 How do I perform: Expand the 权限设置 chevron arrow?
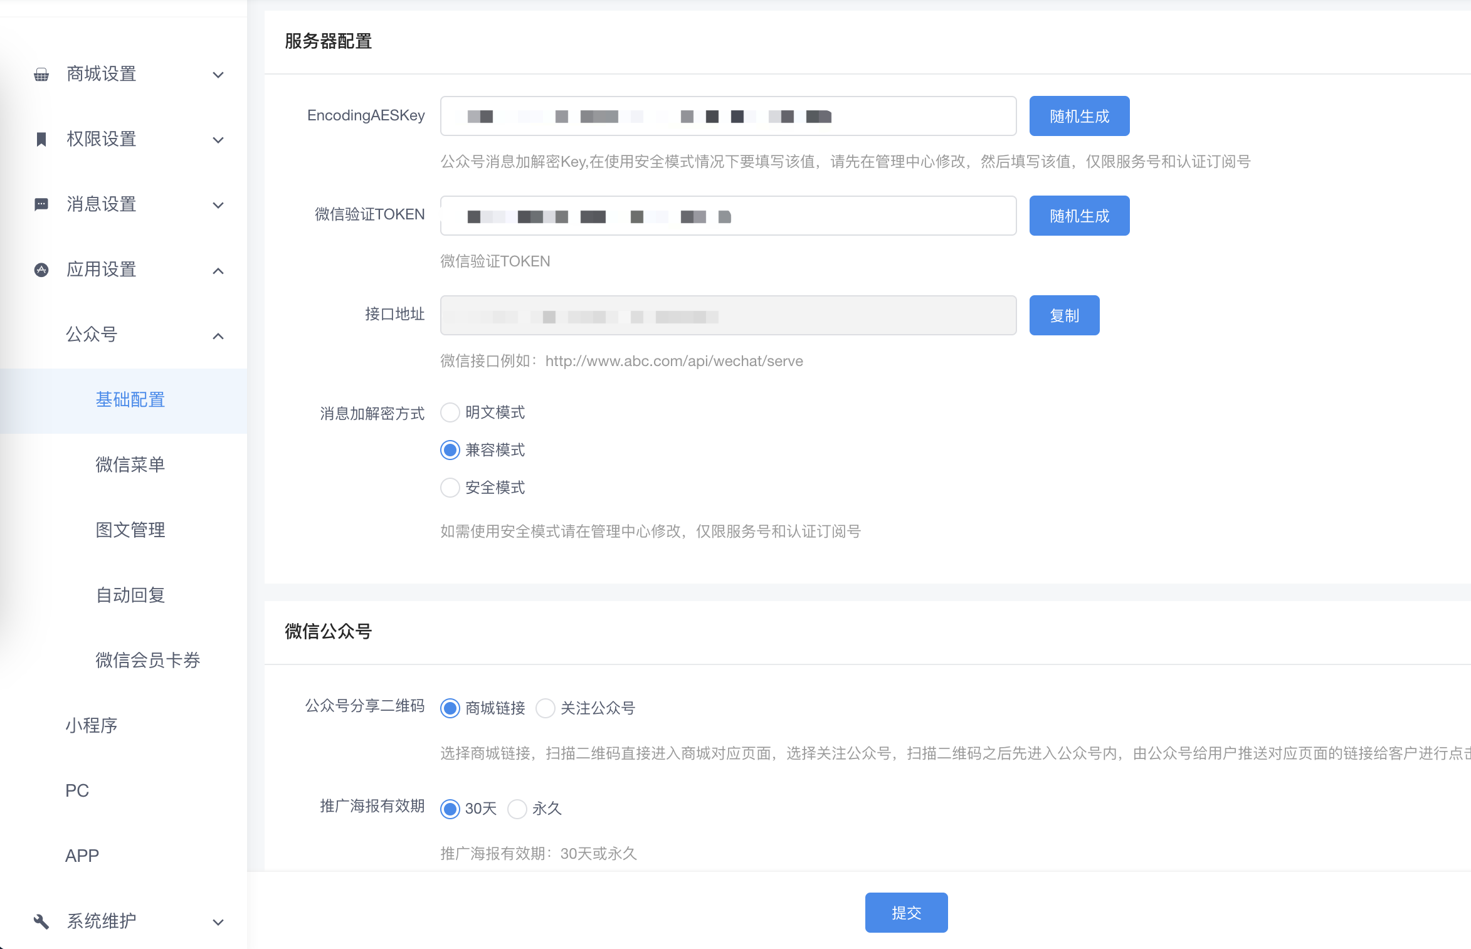(x=218, y=140)
